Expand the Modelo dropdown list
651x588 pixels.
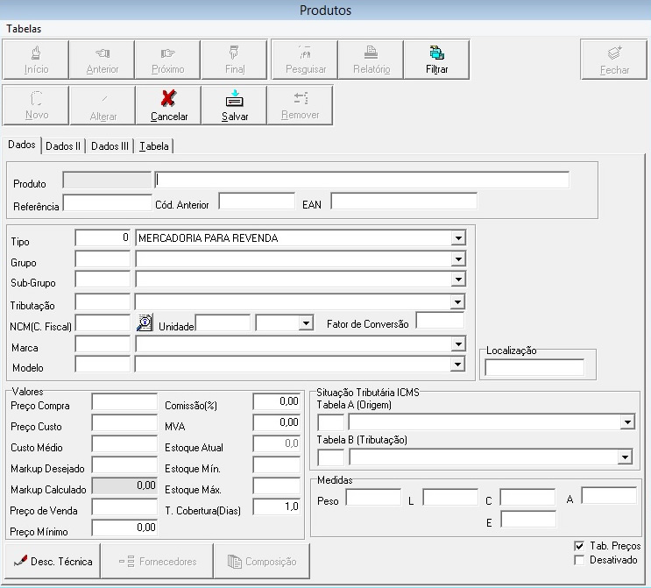pos(457,365)
